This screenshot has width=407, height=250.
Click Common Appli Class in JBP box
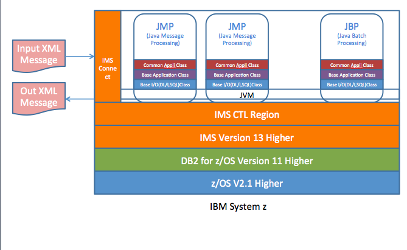click(x=352, y=65)
